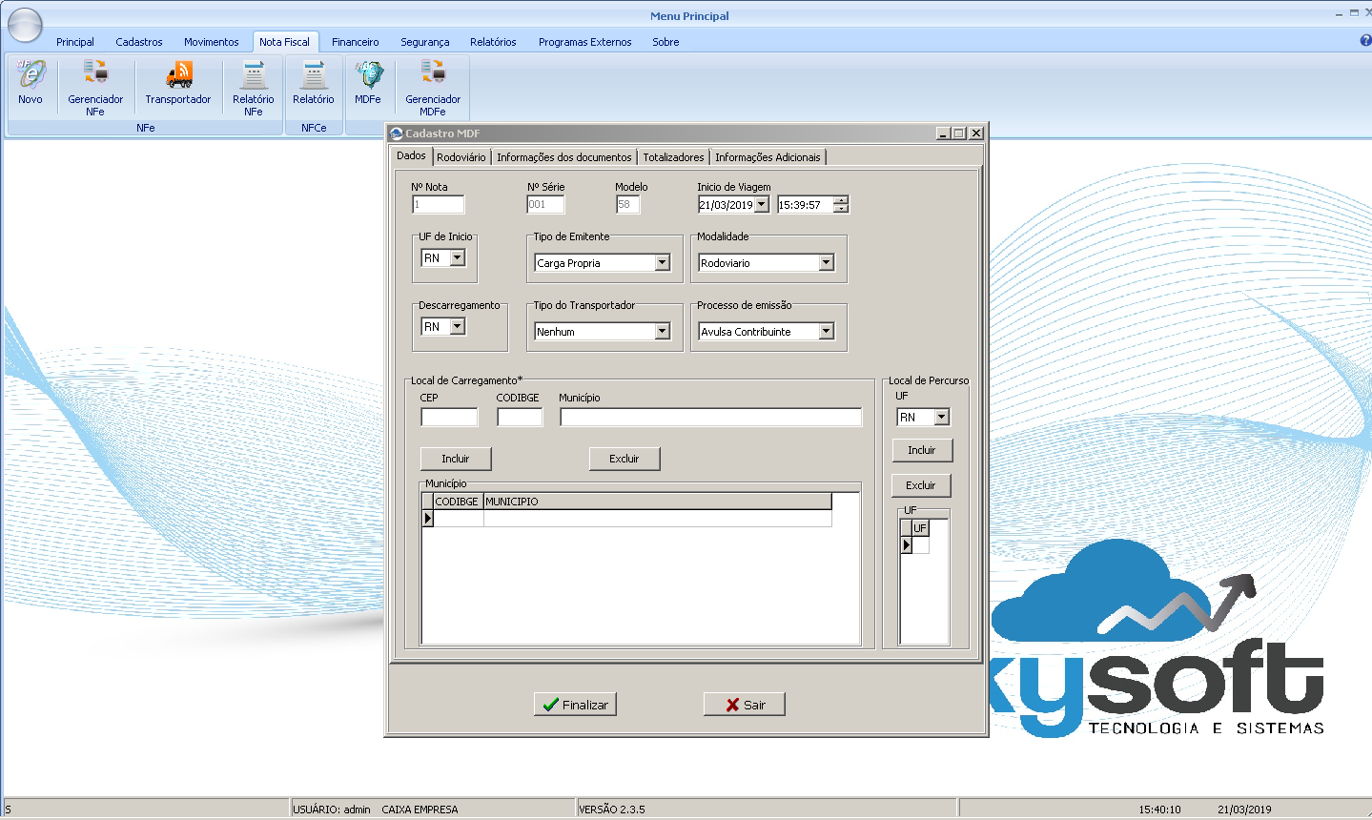
Task: Switch to the Movimentos ribbon tab
Action: coord(212,42)
